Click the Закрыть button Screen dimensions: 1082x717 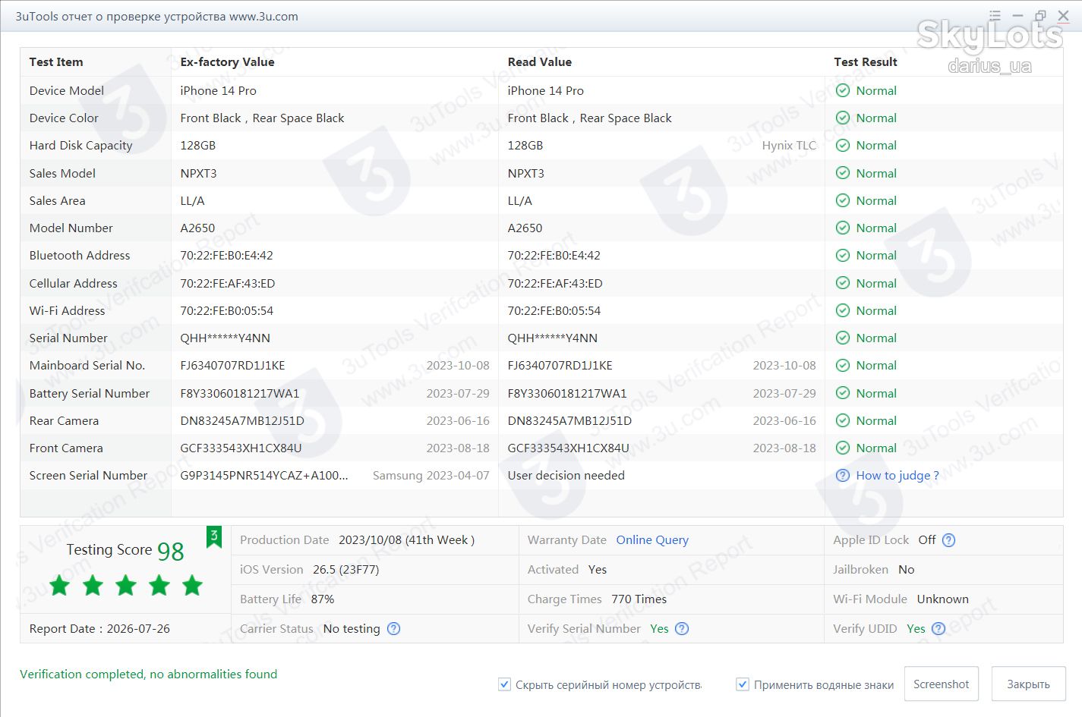[1028, 684]
